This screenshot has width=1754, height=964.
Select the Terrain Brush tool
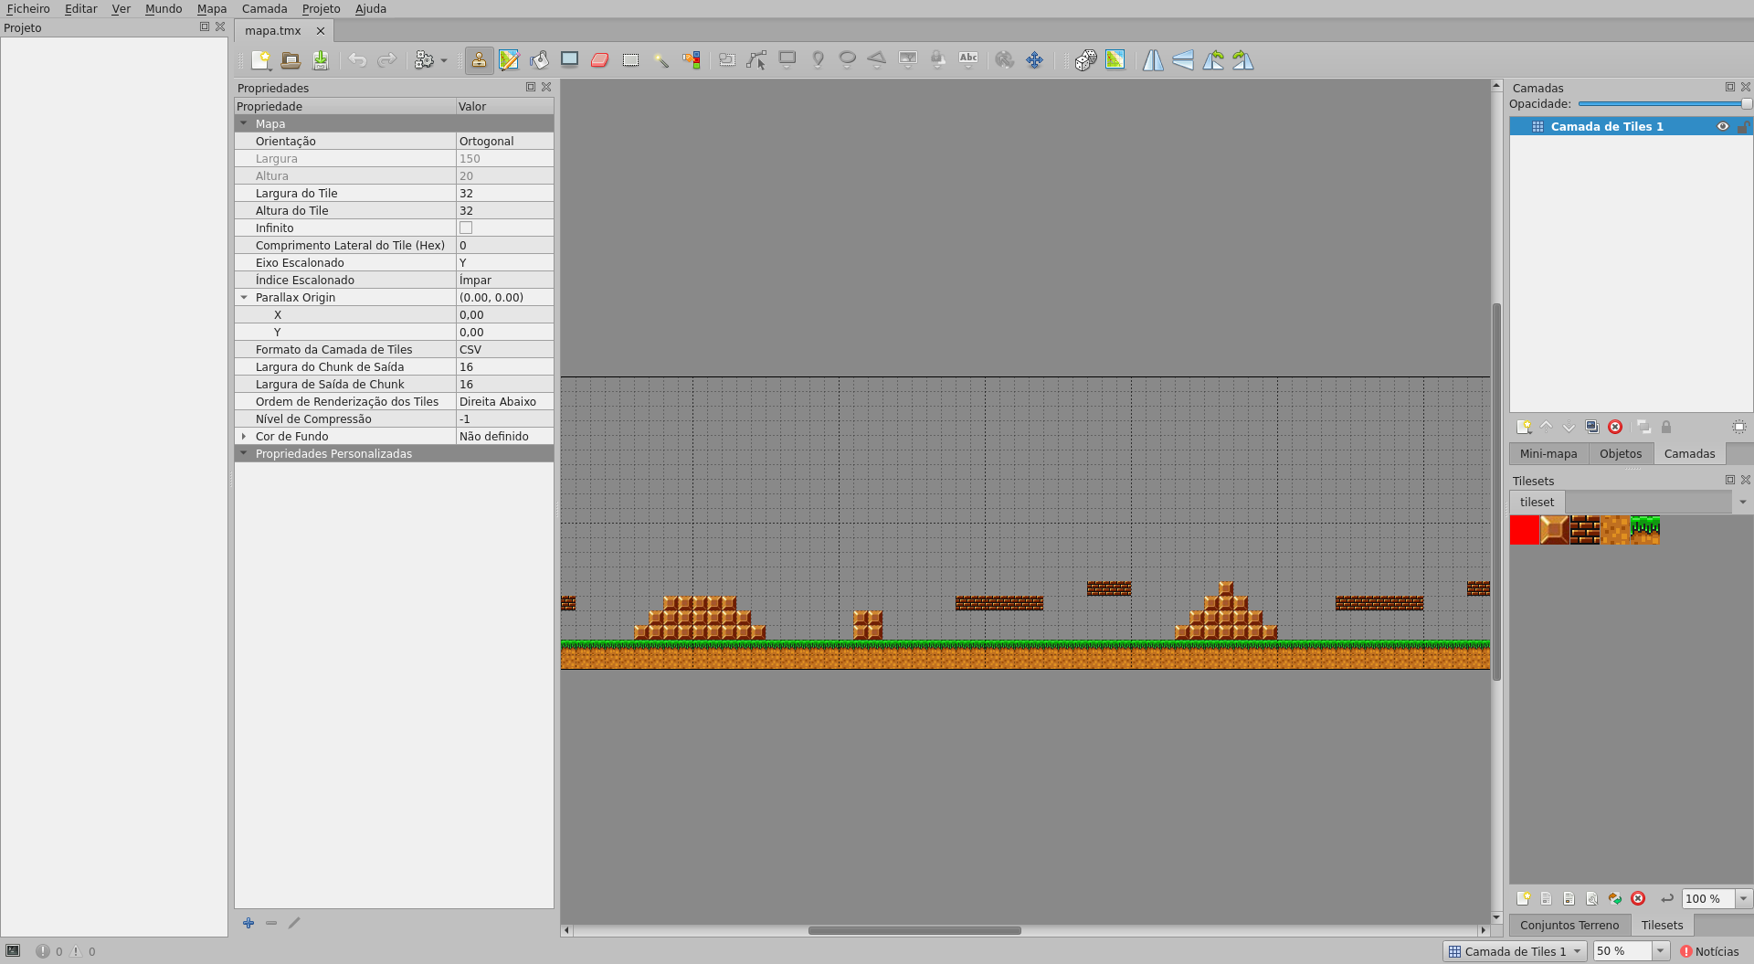[x=509, y=60]
